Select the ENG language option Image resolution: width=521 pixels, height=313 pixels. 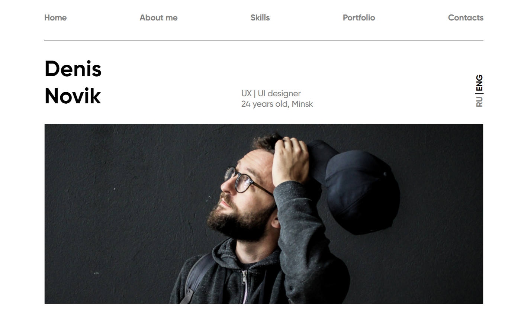click(x=479, y=83)
